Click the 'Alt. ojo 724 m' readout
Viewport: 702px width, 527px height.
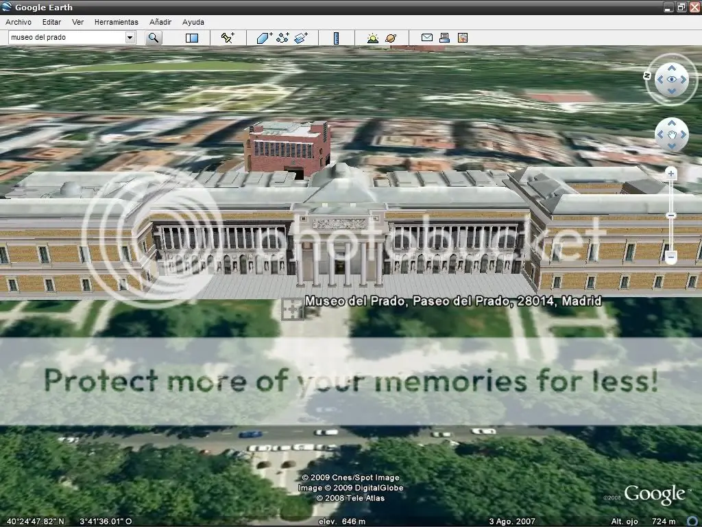coord(643,522)
